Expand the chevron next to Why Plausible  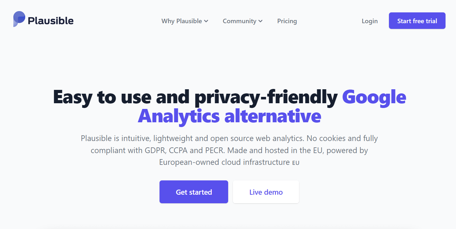(x=206, y=21)
